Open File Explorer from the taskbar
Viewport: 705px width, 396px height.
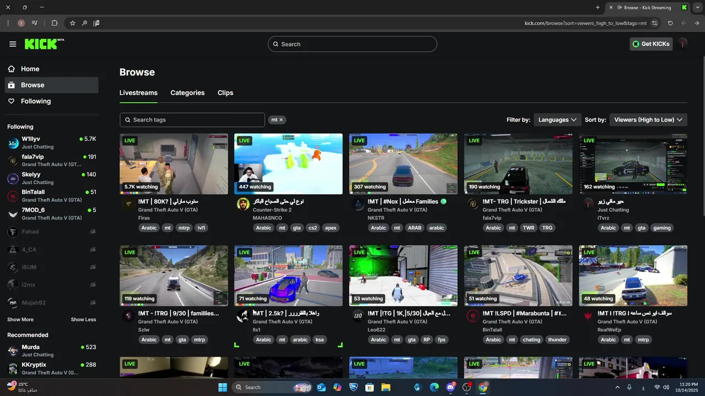[x=386, y=387]
